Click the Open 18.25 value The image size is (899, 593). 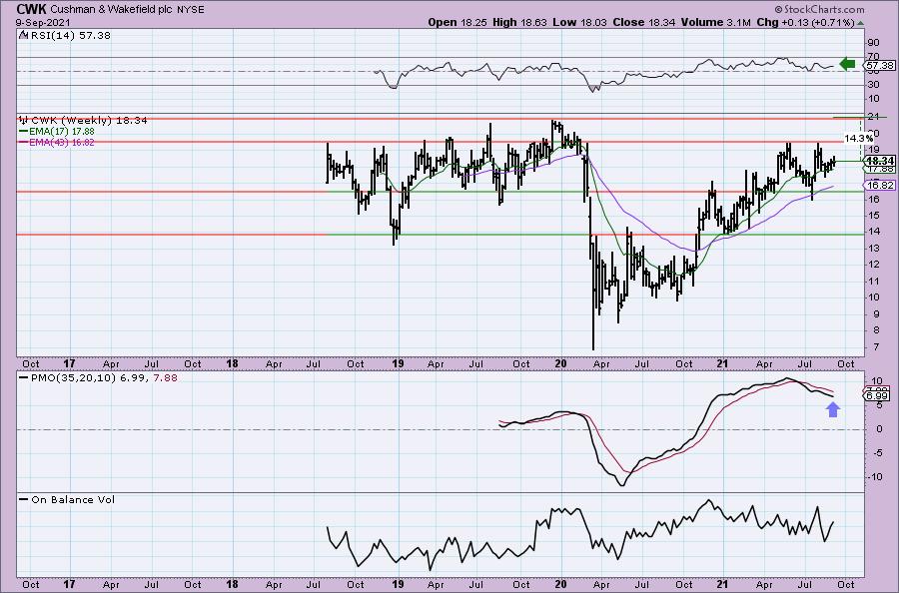(457, 23)
